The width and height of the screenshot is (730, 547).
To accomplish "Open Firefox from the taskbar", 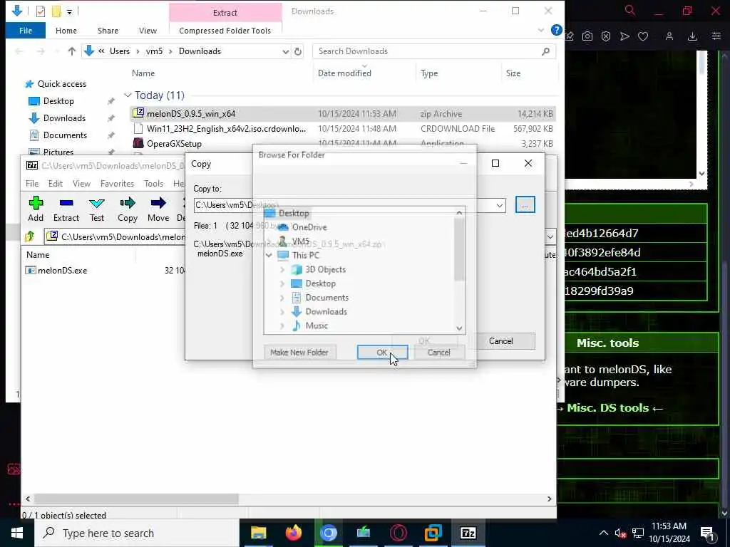I will [x=293, y=533].
